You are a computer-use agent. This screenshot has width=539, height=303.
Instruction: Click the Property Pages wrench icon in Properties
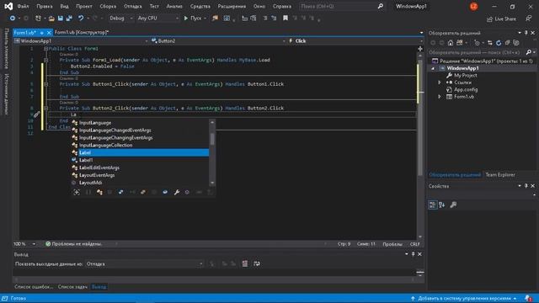(x=453, y=205)
